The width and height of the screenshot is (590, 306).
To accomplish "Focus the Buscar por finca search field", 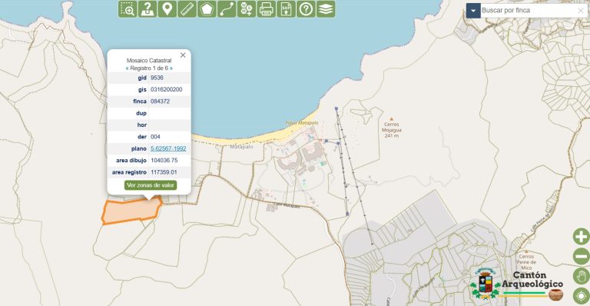I will click(x=528, y=11).
